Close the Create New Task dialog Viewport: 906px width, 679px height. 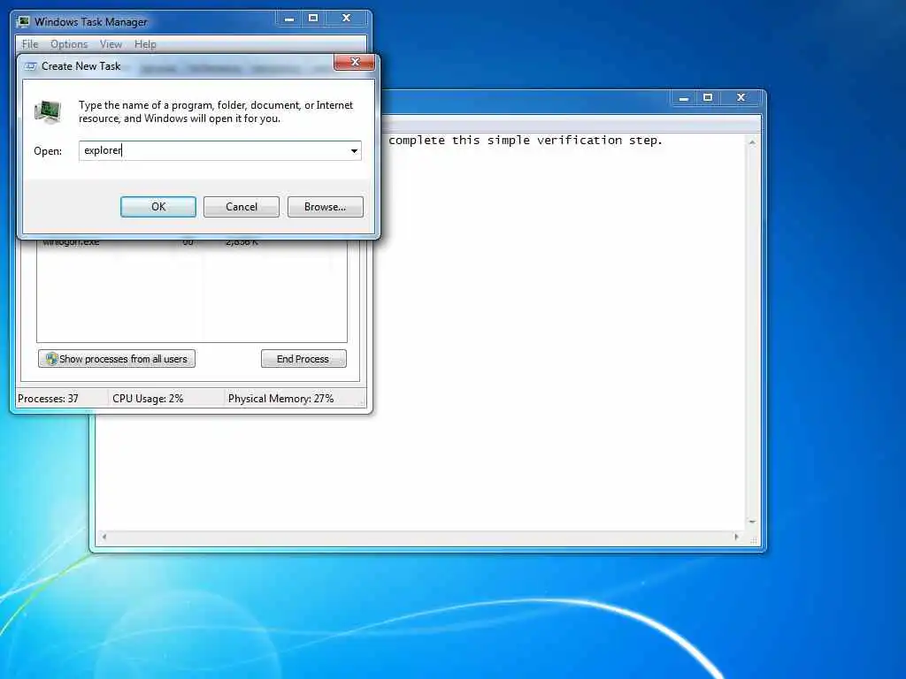click(x=354, y=62)
